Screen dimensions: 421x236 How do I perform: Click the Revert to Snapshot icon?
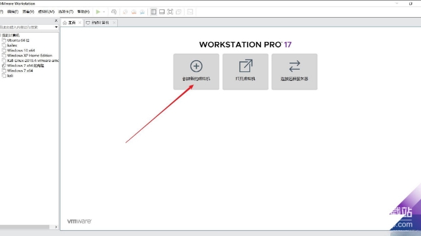click(x=134, y=12)
